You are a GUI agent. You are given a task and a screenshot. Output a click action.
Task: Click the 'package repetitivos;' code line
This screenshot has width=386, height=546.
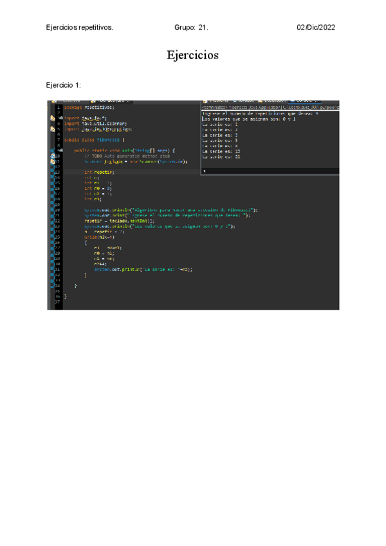(x=89, y=108)
